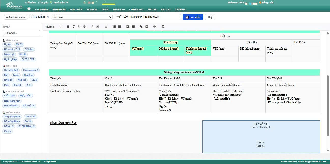Click the HÌNH ẢNH SIÊU ÂM heading text
Image resolution: width=330 pixels, height=164 pixels.
click(63, 123)
